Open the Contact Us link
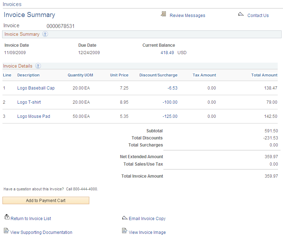 click(258, 15)
